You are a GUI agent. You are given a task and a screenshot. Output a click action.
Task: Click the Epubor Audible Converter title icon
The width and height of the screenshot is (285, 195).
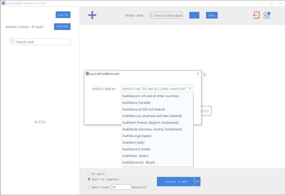pyautogui.click(x=3, y=3)
